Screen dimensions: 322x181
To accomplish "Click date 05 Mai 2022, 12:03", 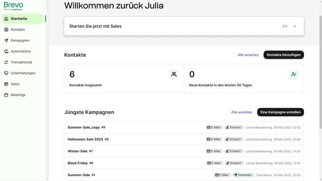I will (x=287, y=175).
